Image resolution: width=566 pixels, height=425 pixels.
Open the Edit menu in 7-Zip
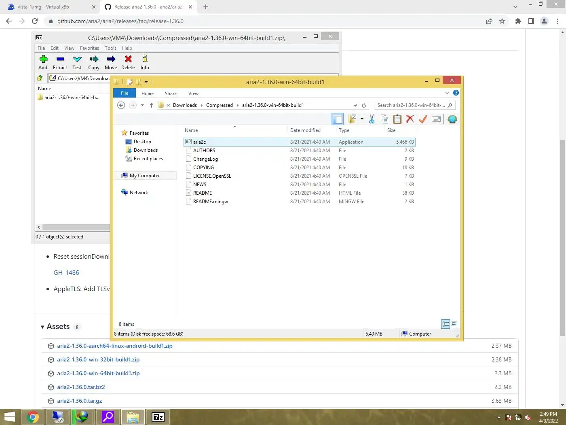tap(55, 48)
